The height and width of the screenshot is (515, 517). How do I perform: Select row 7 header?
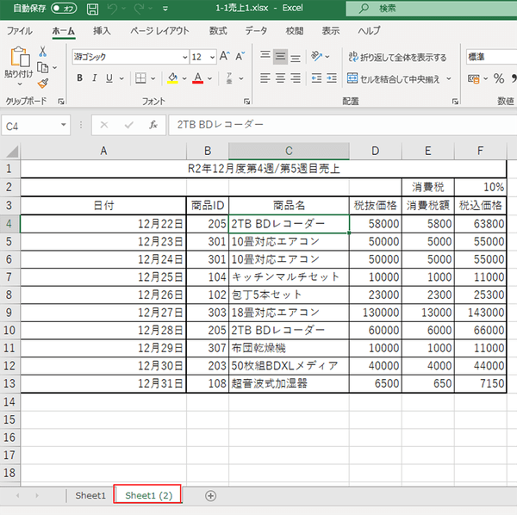coord(9,276)
